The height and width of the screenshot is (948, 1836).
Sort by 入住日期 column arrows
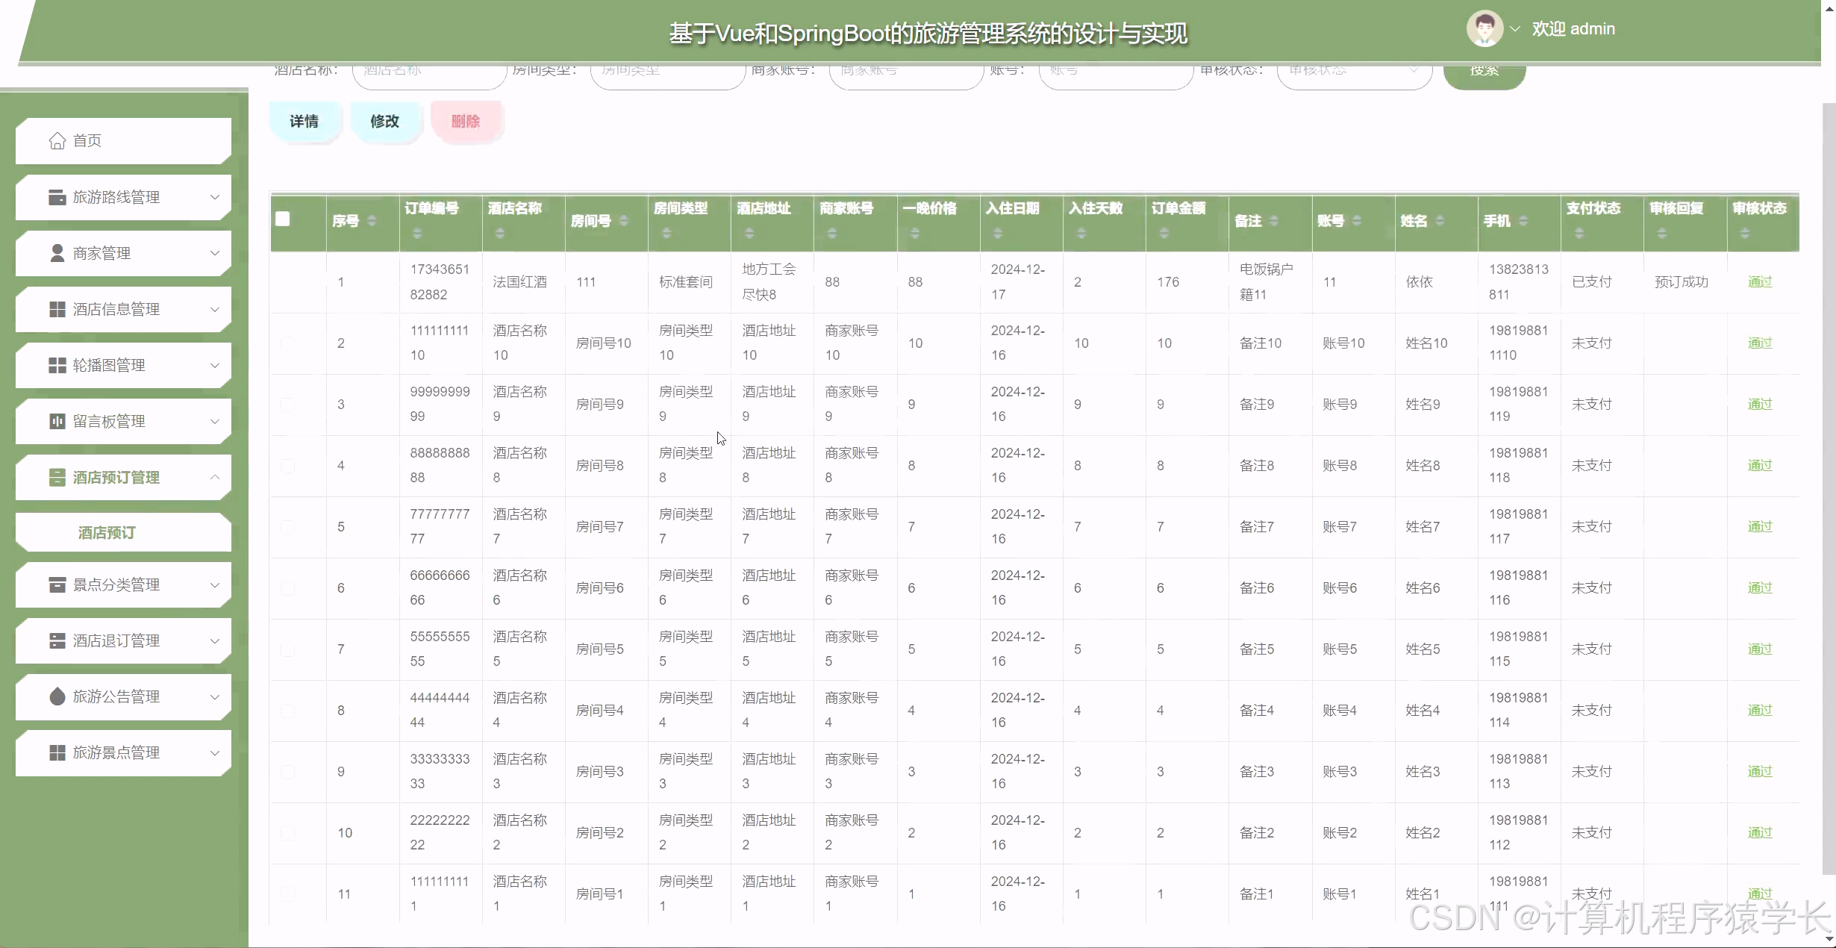(998, 234)
